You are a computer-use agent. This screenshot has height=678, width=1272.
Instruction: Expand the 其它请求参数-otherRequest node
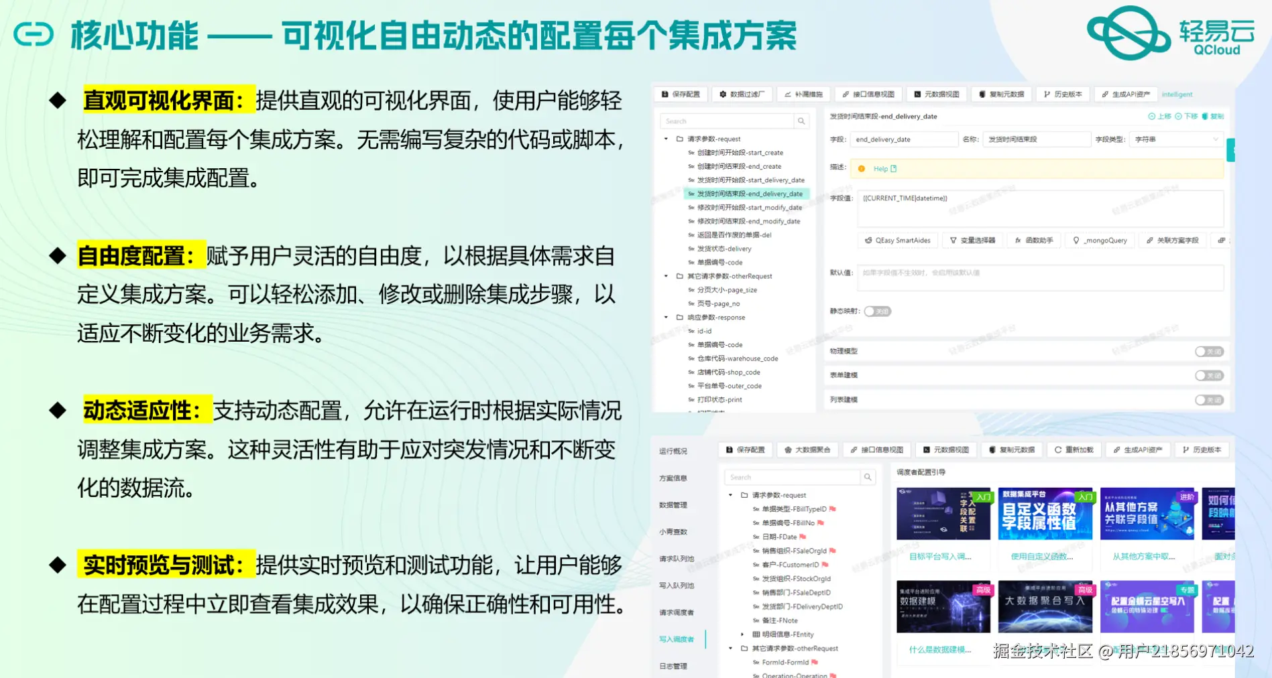664,276
